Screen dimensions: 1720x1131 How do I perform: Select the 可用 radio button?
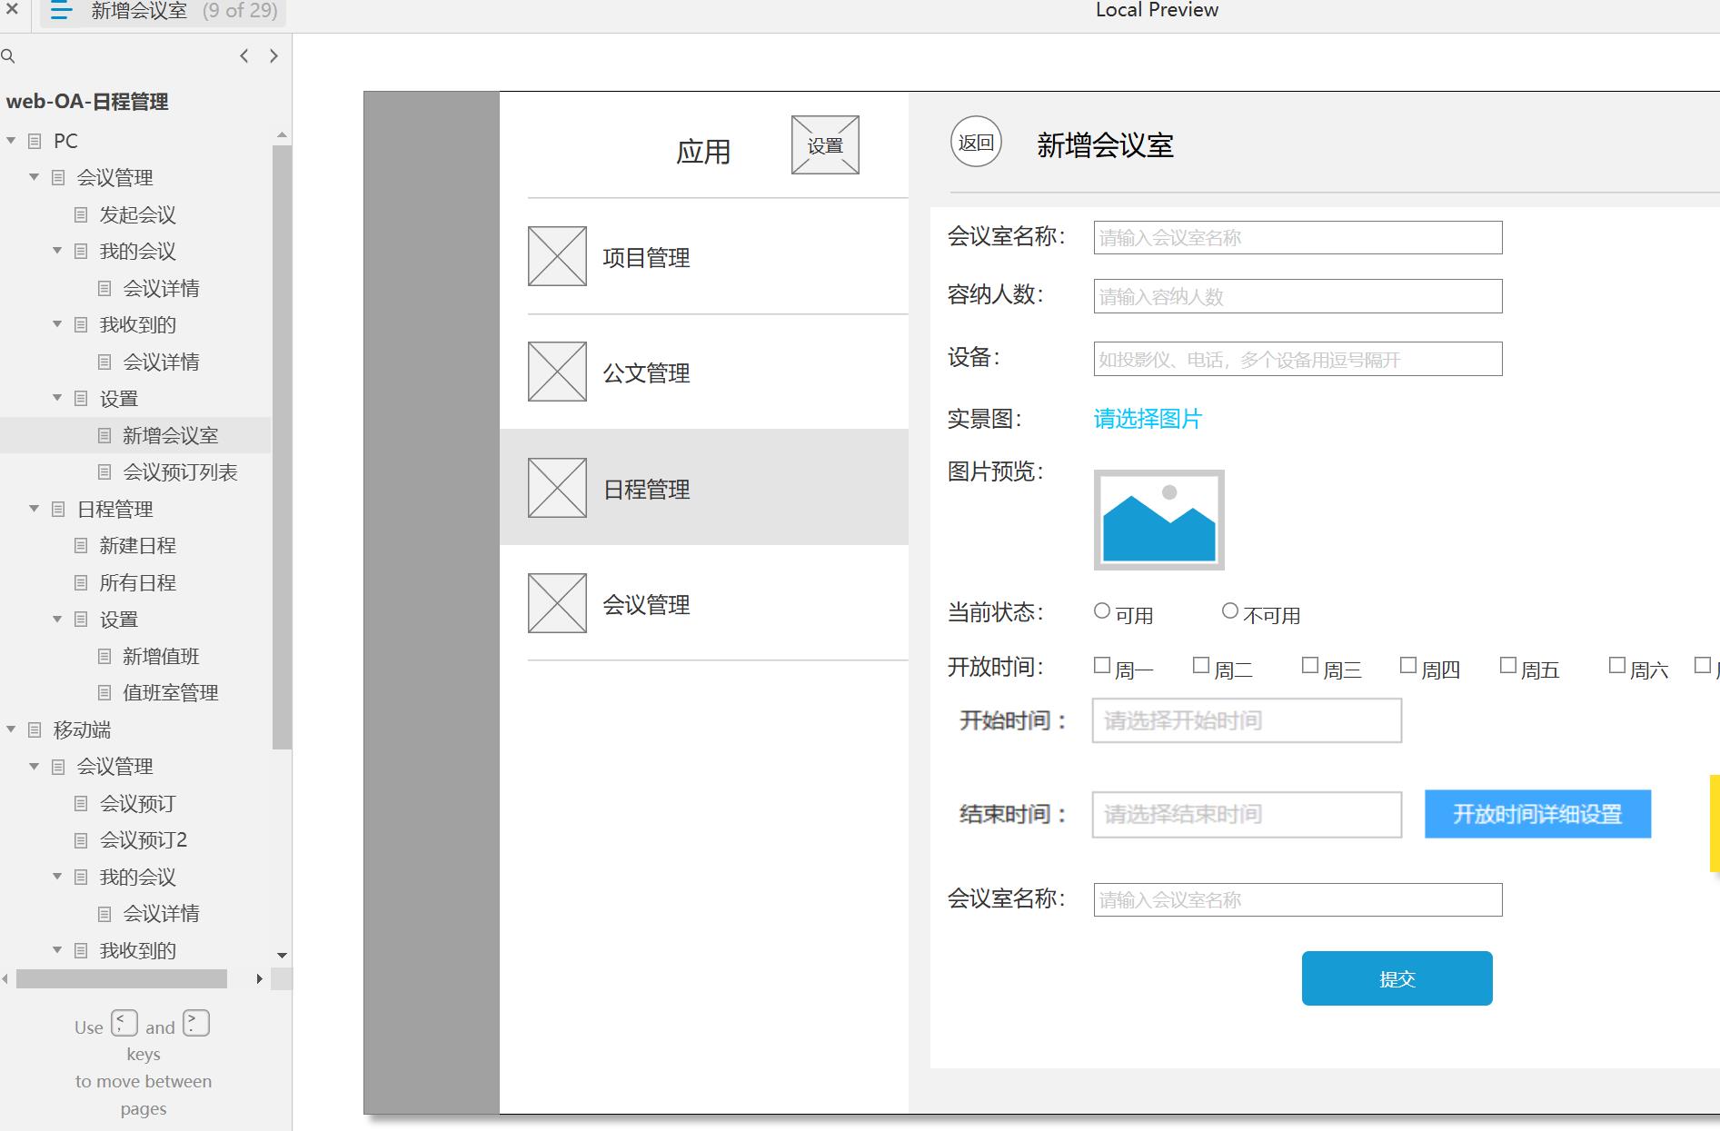tap(1102, 611)
